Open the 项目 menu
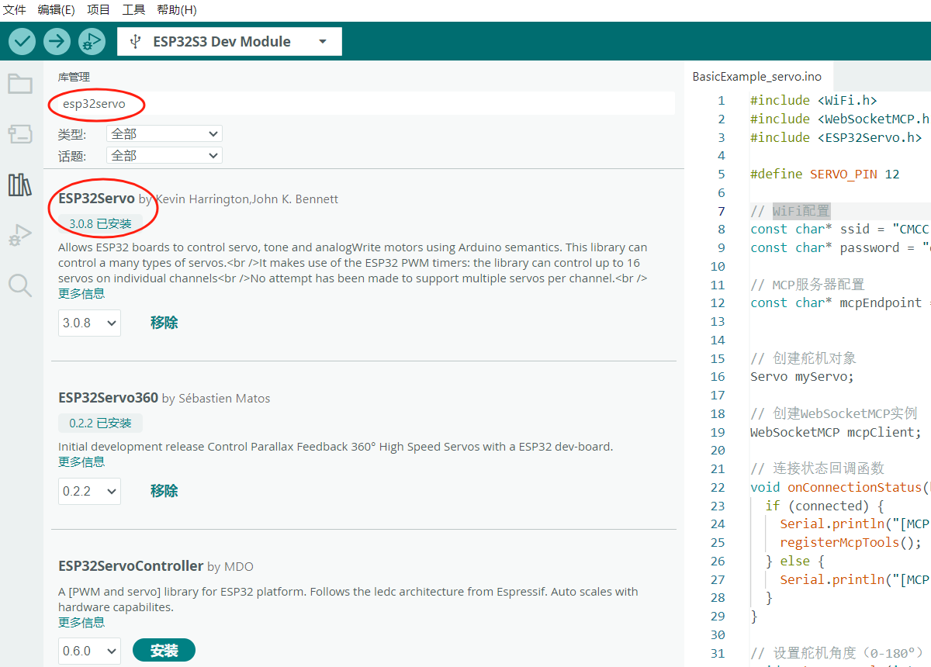The image size is (931, 667). coord(99,10)
